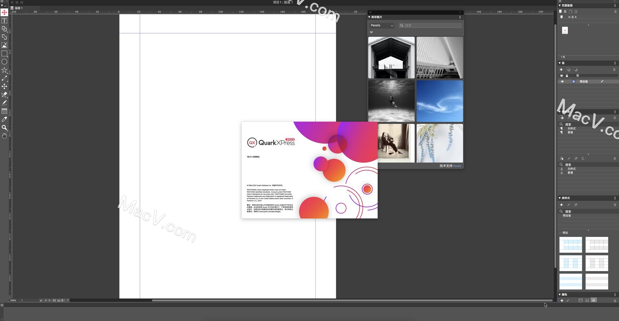Select the Oval Box tool
The height and width of the screenshot is (321, 619).
click(x=4, y=62)
